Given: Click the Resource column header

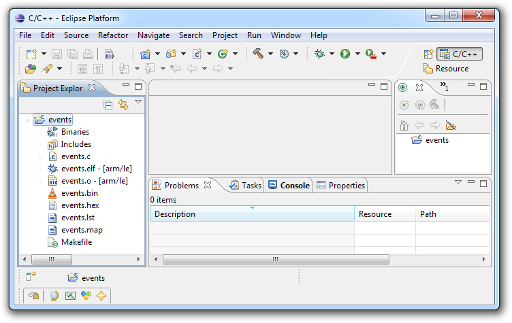Looking at the screenshot, I should [x=385, y=214].
